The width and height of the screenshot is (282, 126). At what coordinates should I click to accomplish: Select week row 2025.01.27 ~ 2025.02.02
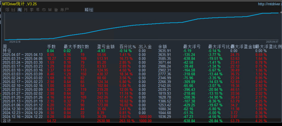click(x=23, y=93)
